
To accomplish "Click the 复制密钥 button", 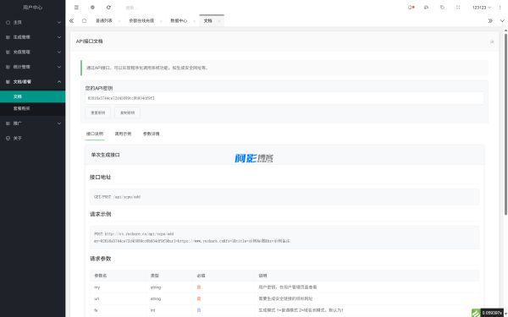I will coord(127,113).
